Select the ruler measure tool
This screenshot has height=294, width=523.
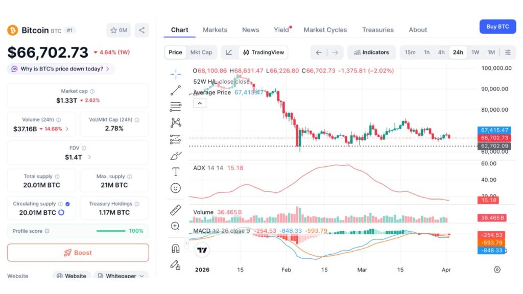[x=175, y=209]
